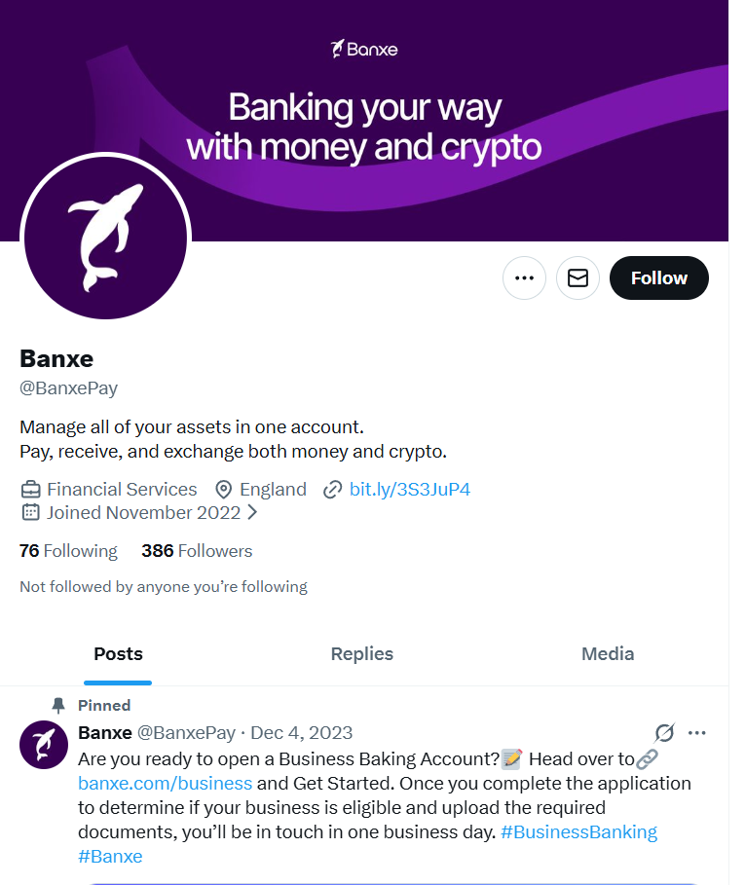Open the #BusinessBanking hashtag
This screenshot has width=745, height=885.
point(578,832)
